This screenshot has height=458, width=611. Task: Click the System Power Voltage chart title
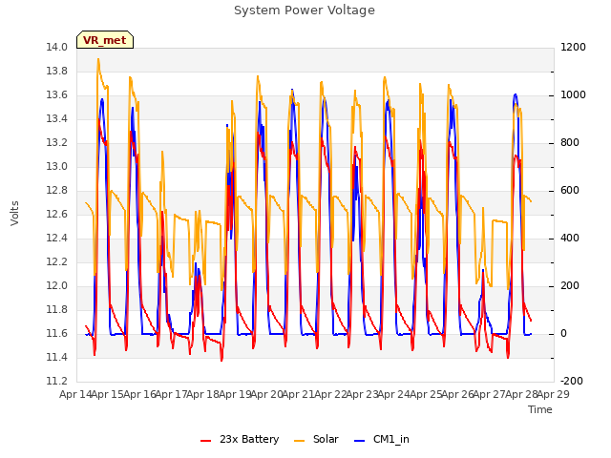[305, 10]
